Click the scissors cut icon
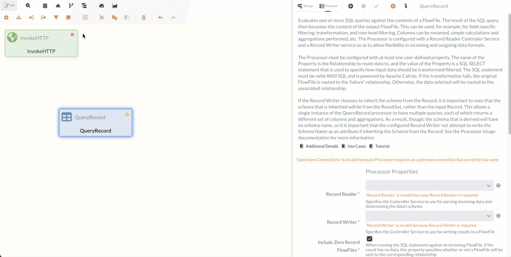This screenshot has width=511, height=257. tap(102, 18)
